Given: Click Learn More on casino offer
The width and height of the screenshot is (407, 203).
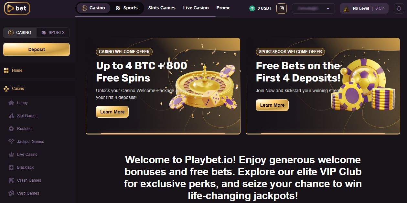Looking at the screenshot, I should click(x=112, y=112).
